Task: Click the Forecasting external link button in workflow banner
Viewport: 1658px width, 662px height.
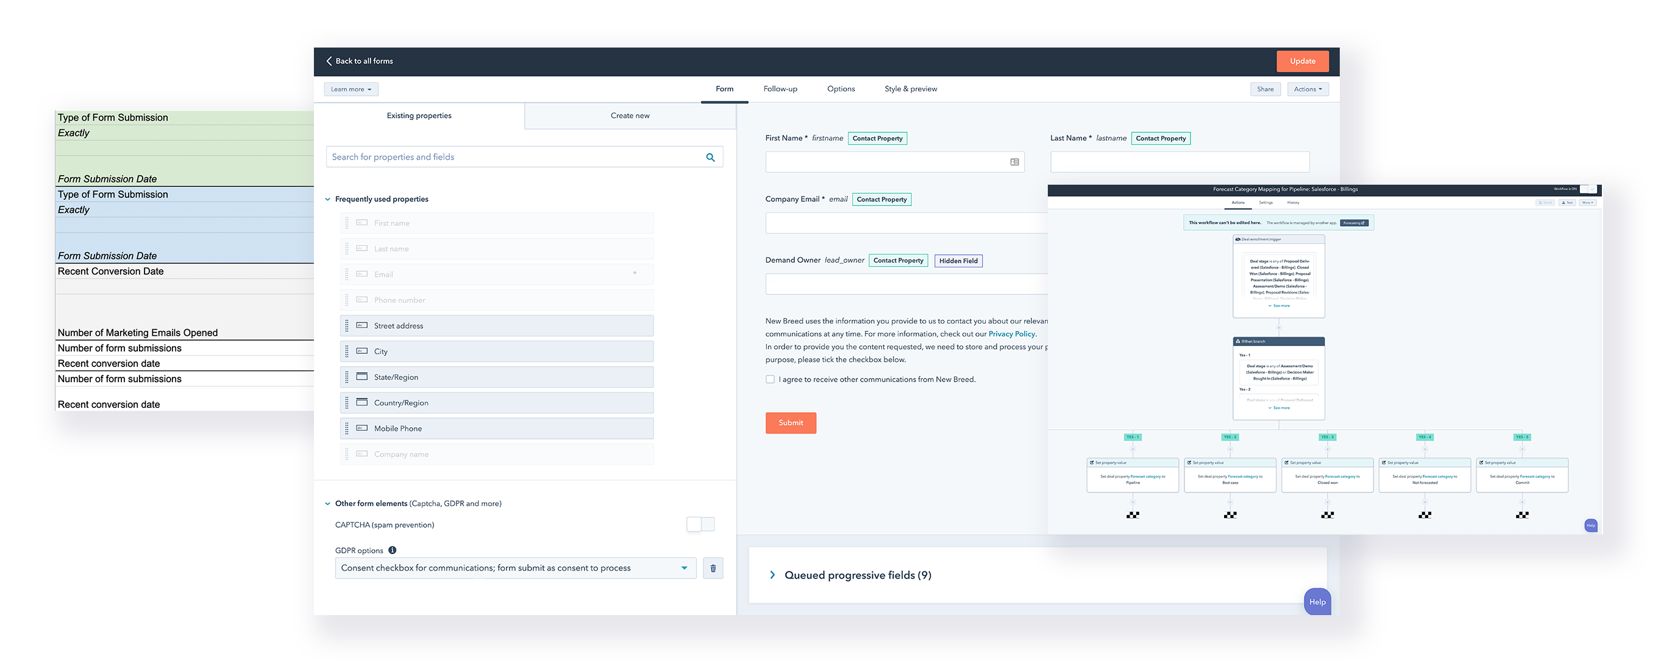Action: pos(1354,223)
